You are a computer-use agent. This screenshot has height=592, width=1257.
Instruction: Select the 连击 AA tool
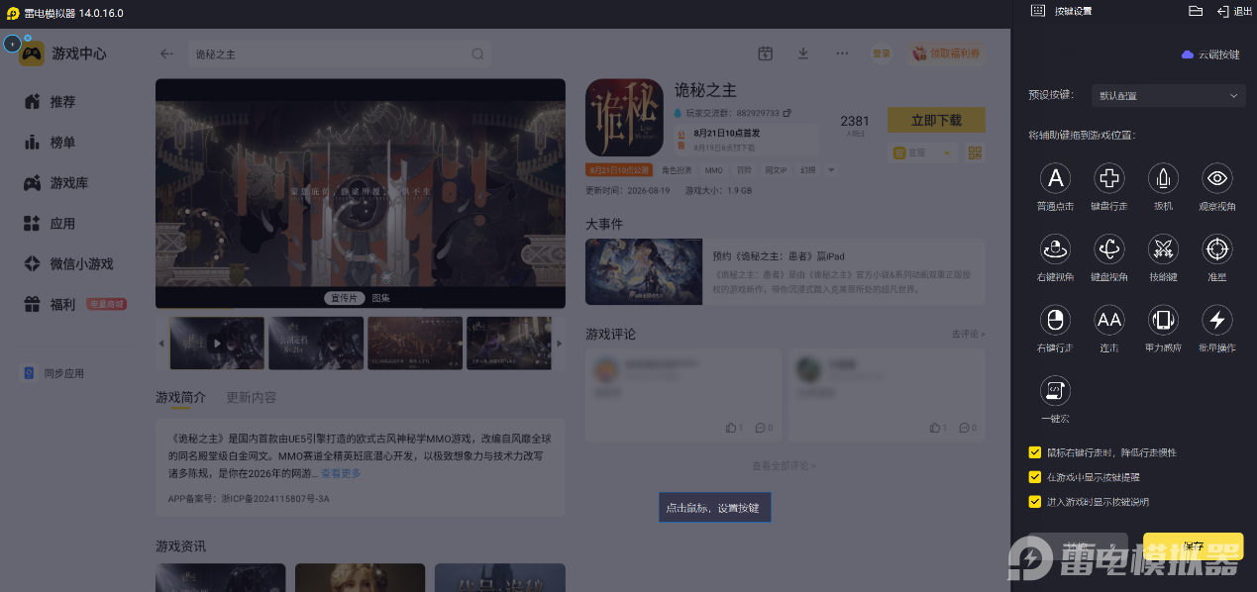(1109, 320)
